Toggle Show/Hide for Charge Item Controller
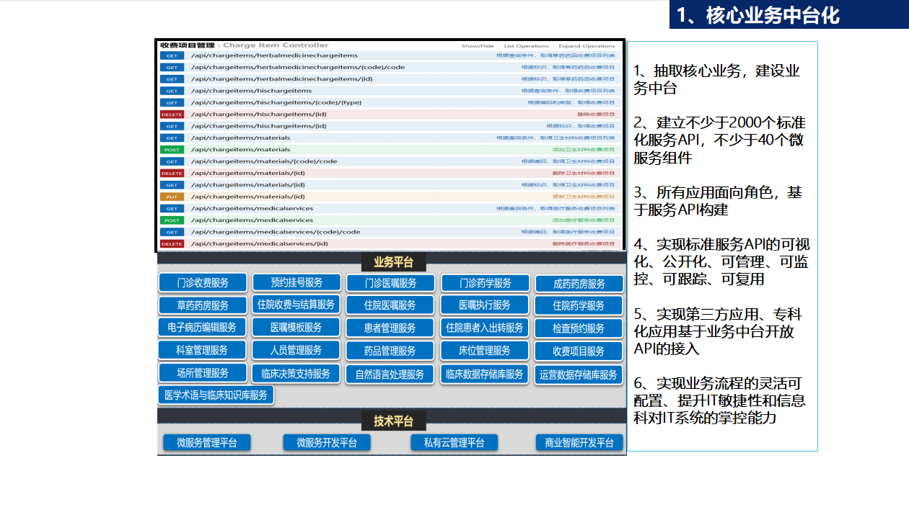909x507 pixels. tap(478, 46)
